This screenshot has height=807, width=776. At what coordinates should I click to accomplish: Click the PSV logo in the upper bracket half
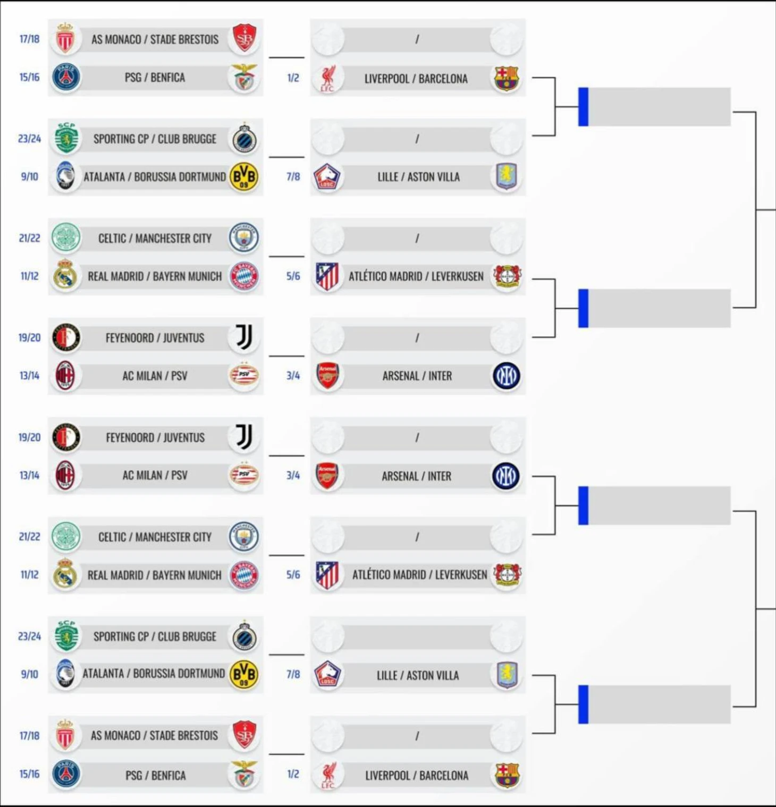click(x=244, y=375)
